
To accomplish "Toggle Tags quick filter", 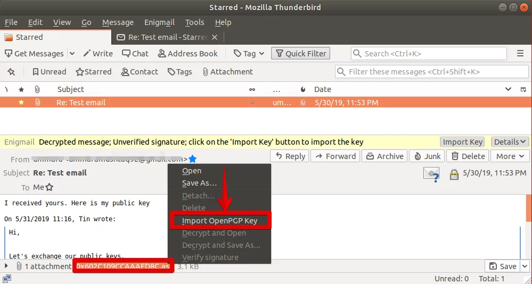I will click(x=180, y=72).
